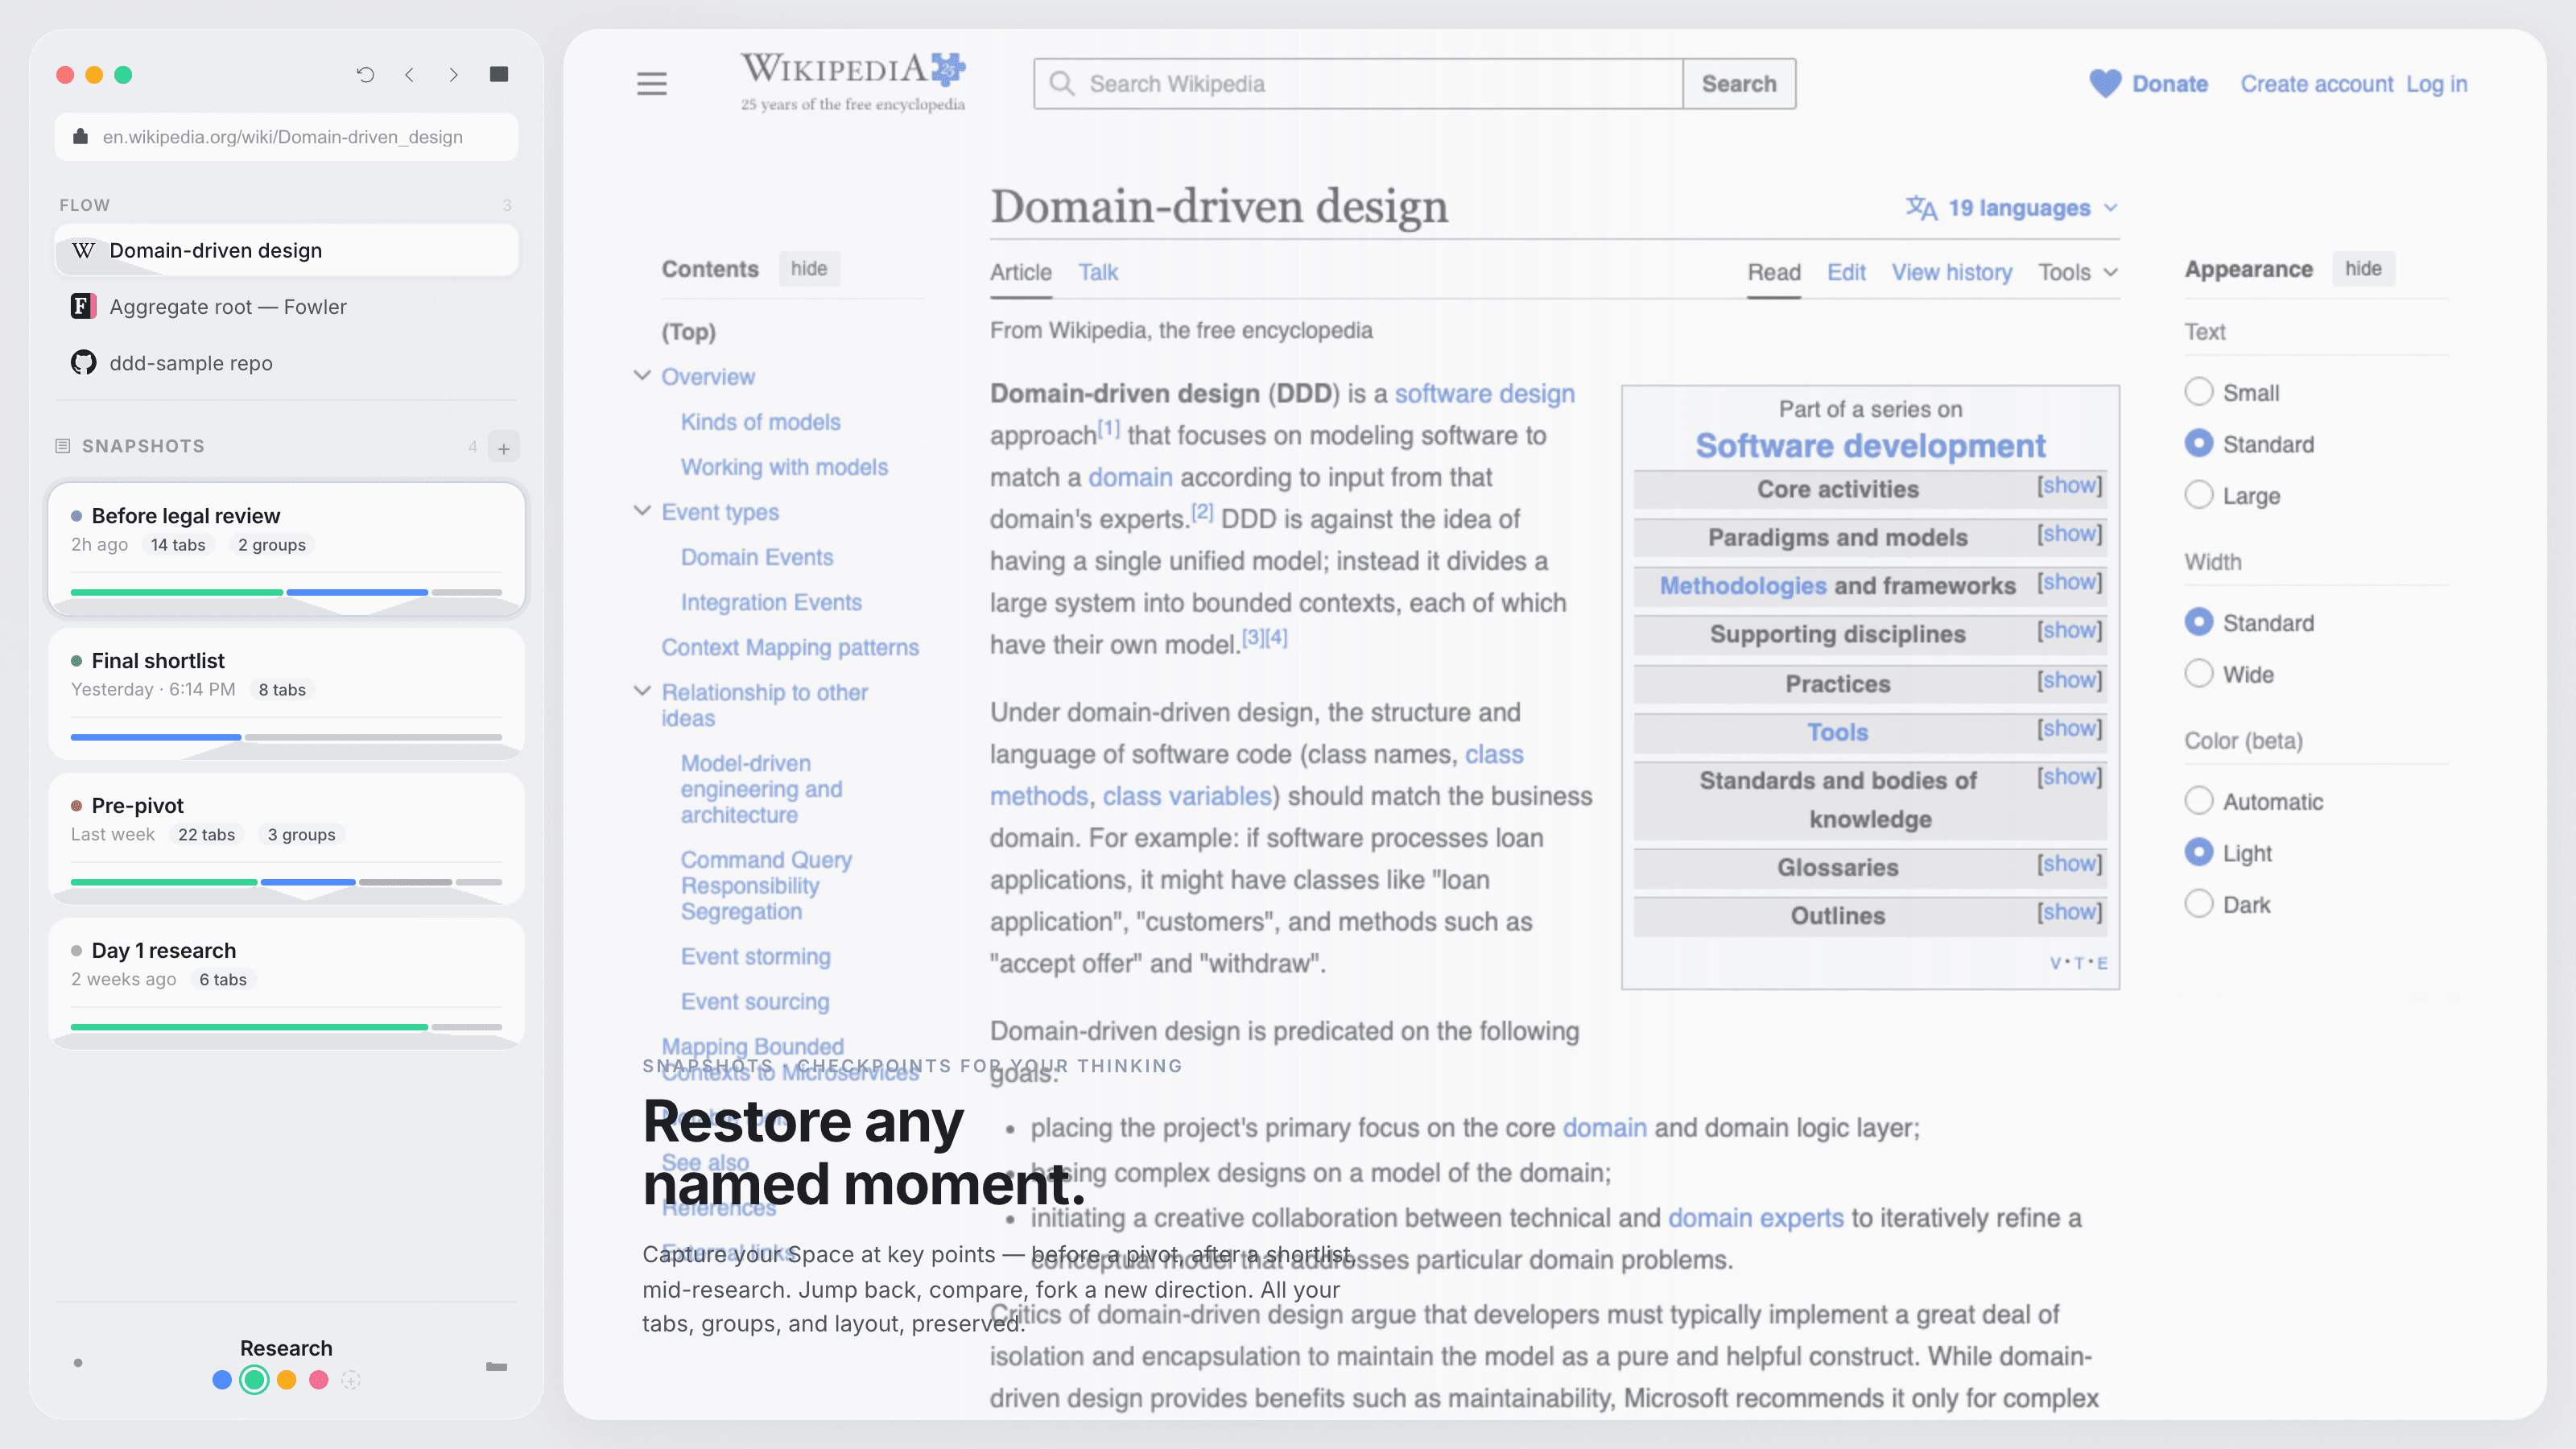Click the Donate heart icon
Image resolution: width=2576 pixels, height=1449 pixels.
[x=2105, y=83]
